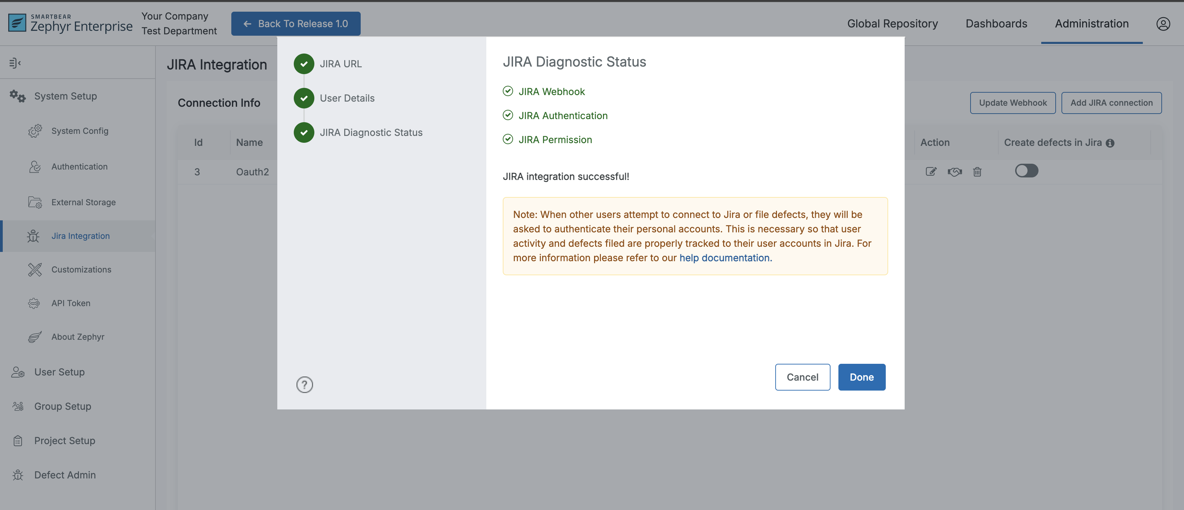
Task: Open Global Repository from the top menu
Action: [892, 23]
